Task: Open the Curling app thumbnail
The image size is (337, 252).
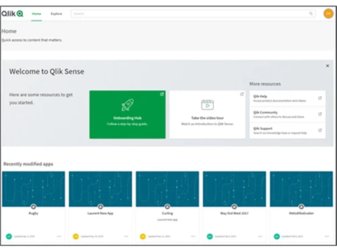Action: (x=167, y=189)
